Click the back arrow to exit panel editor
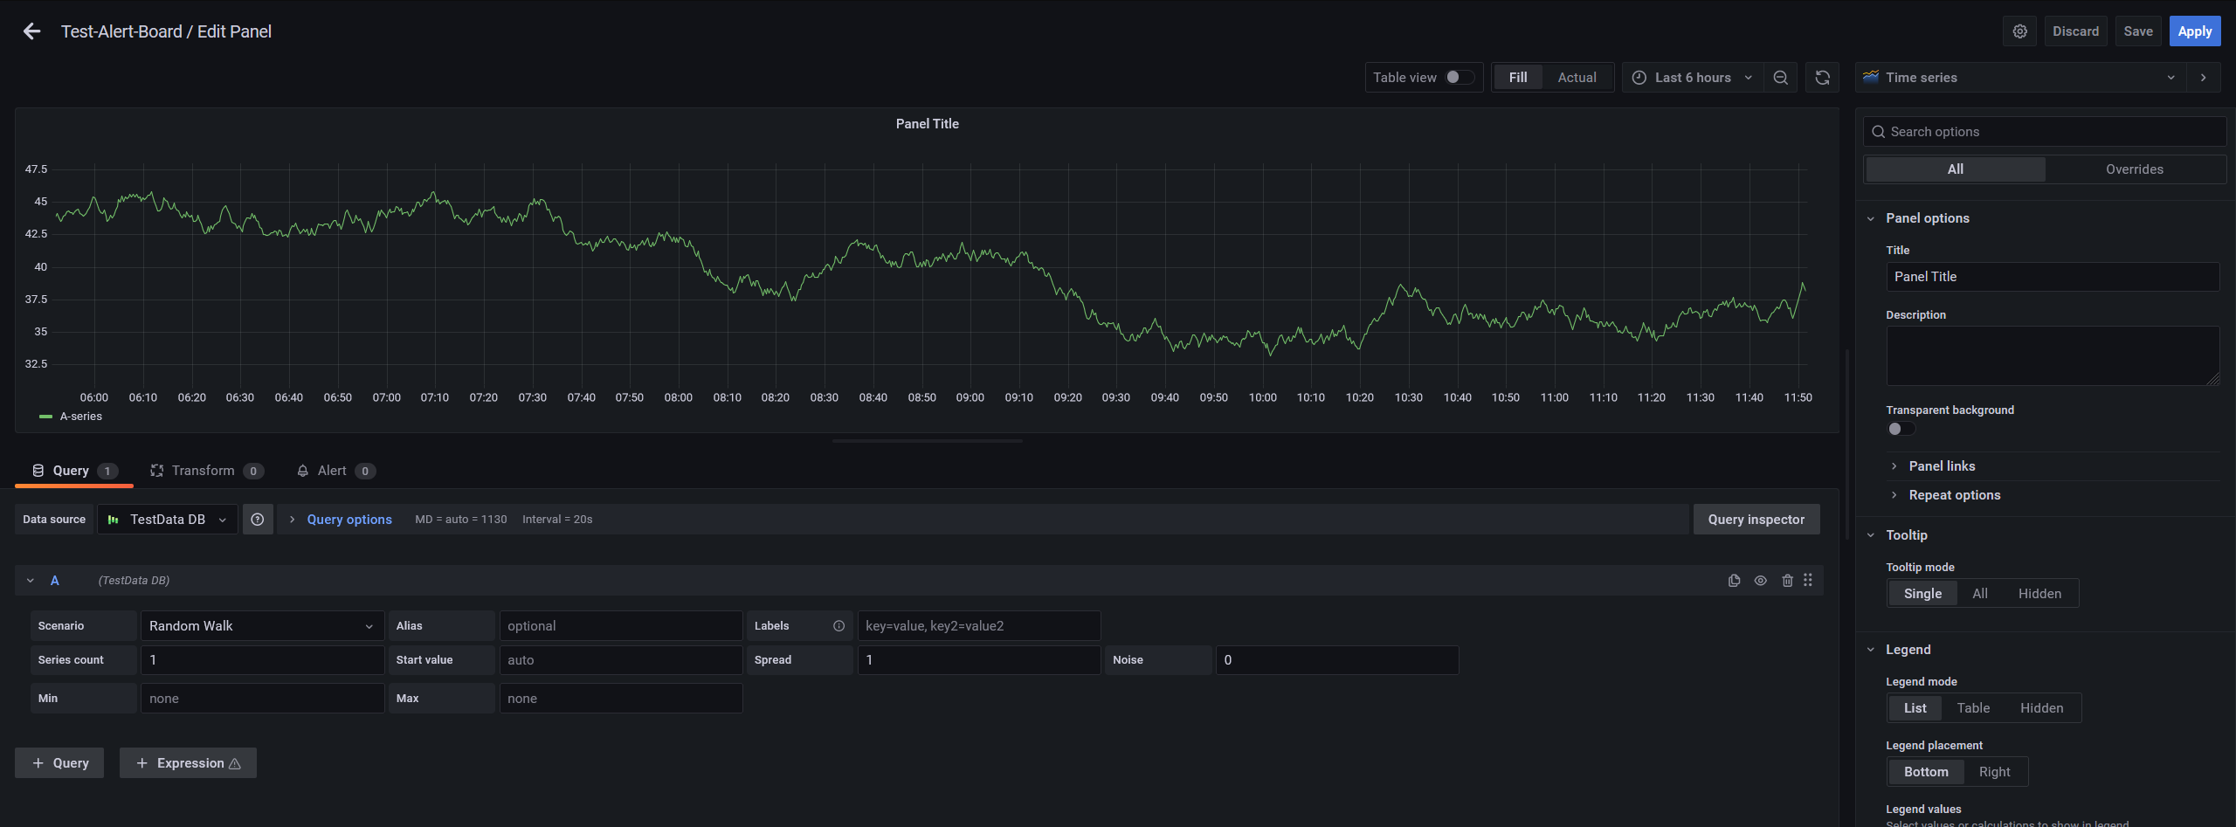 pos(32,31)
